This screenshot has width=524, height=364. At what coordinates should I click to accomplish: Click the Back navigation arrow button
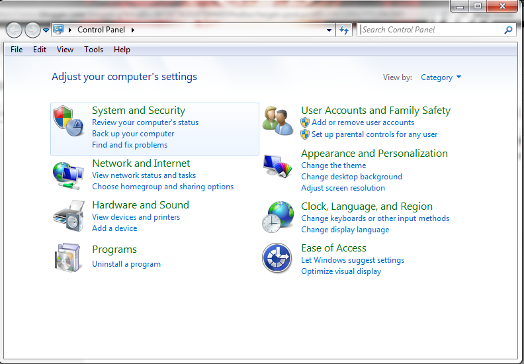(x=14, y=30)
